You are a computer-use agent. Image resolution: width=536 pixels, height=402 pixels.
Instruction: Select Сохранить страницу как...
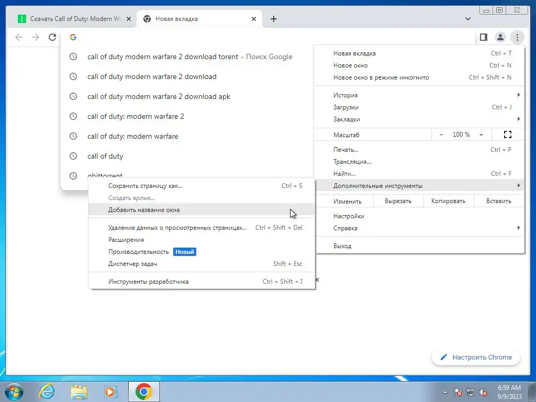coord(202,186)
